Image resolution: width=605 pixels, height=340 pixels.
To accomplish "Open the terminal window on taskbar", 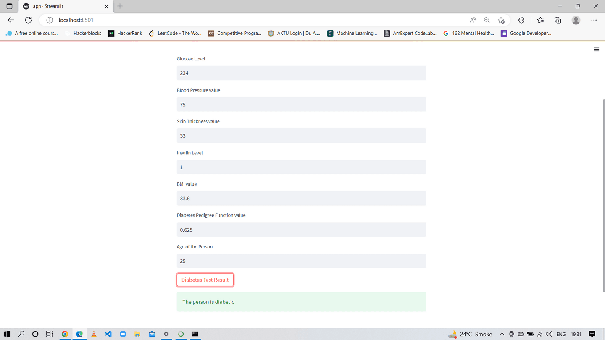I will (x=195, y=334).
